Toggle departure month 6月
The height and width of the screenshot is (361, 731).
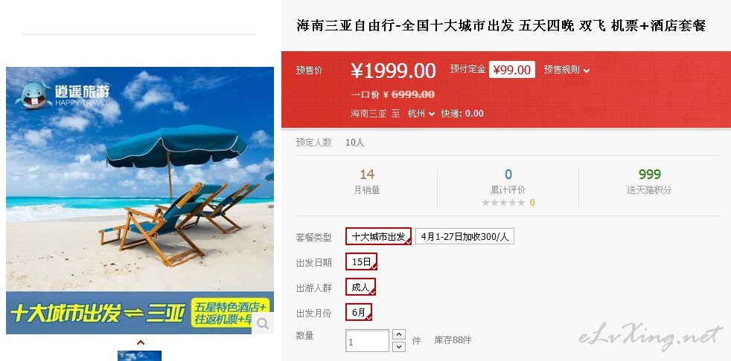point(359,312)
